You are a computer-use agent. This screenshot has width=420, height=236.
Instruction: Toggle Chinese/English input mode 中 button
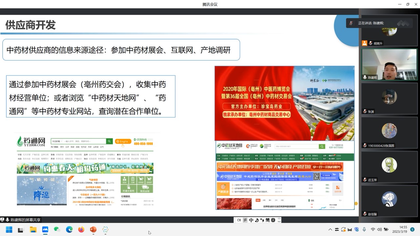[251, 220]
